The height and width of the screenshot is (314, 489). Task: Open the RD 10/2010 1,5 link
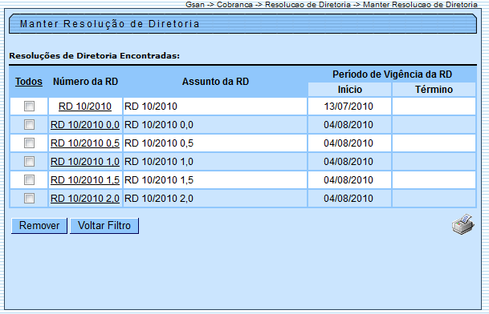coord(85,180)
